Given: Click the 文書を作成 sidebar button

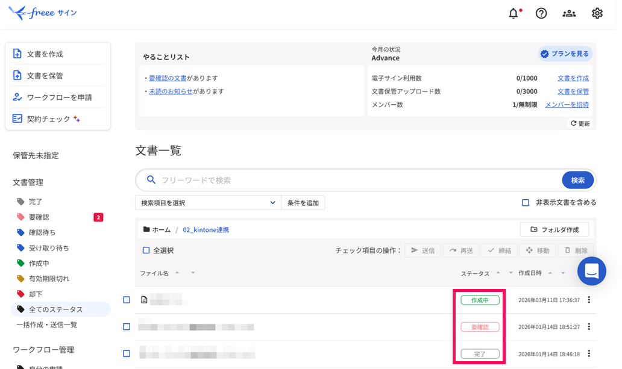Looking at the screenshot, I should point(58,54).
